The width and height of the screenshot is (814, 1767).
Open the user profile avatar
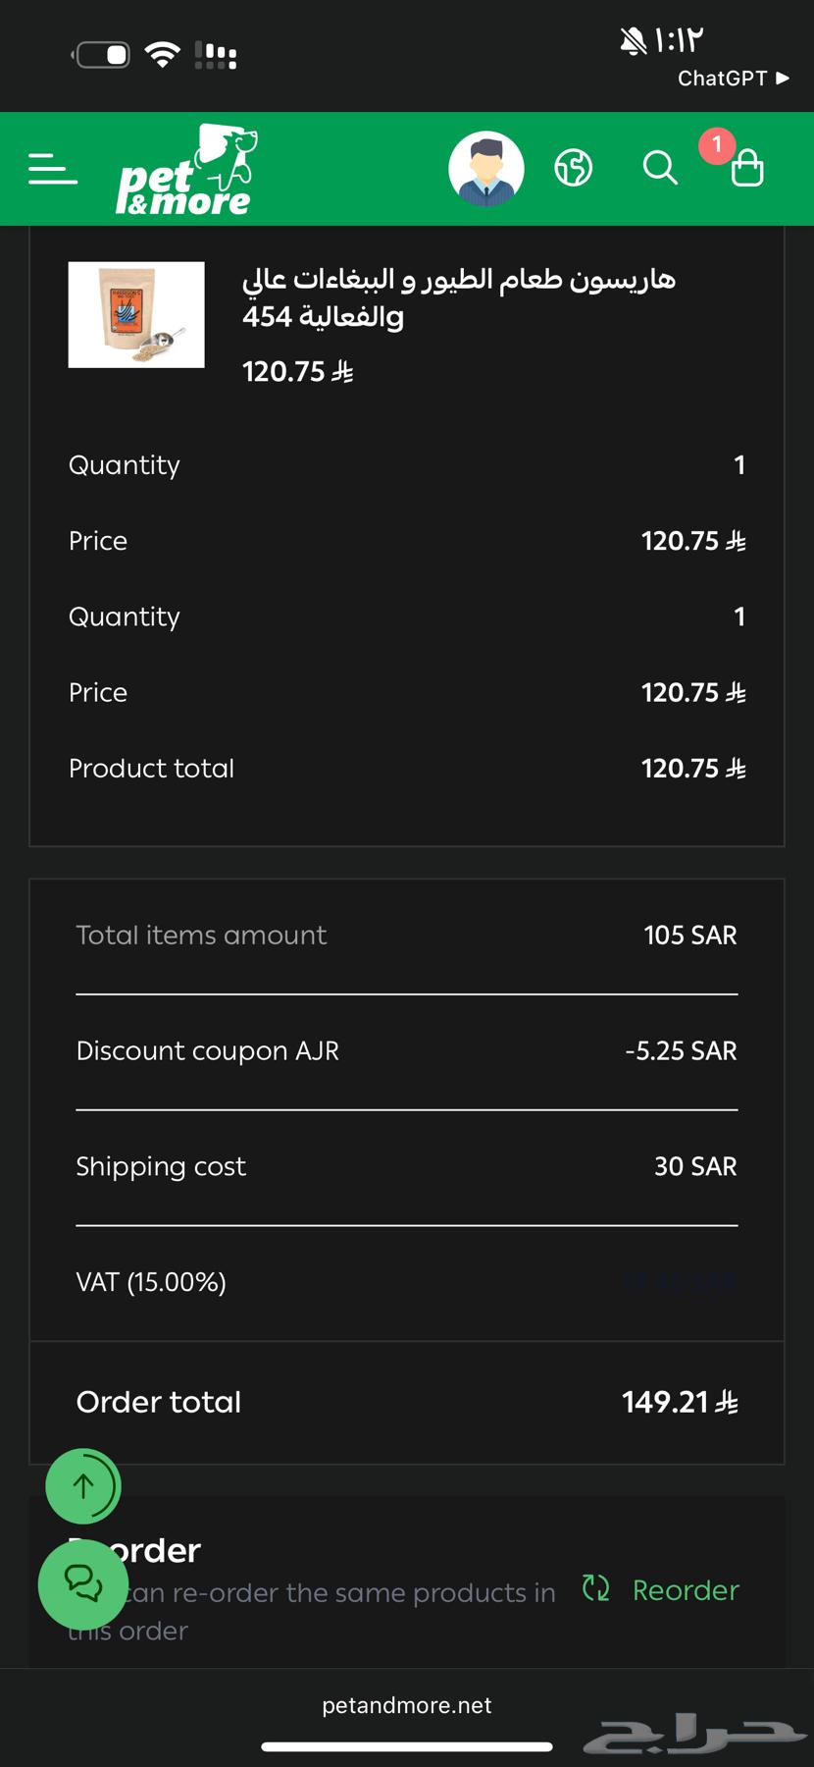click(x=486, y=169)
